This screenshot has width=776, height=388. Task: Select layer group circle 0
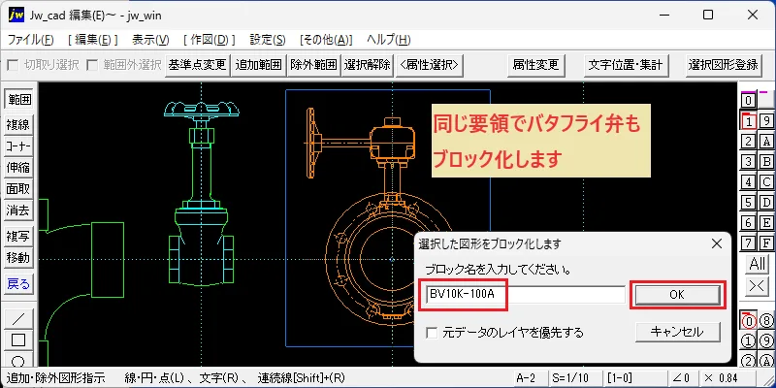(x=749, y=321)
